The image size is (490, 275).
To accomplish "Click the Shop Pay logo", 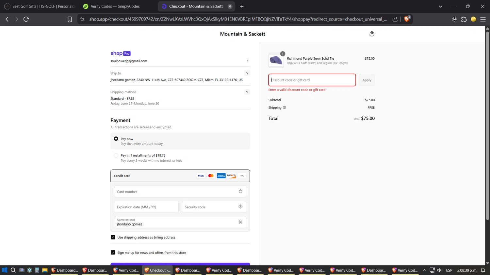I will 121,53.
